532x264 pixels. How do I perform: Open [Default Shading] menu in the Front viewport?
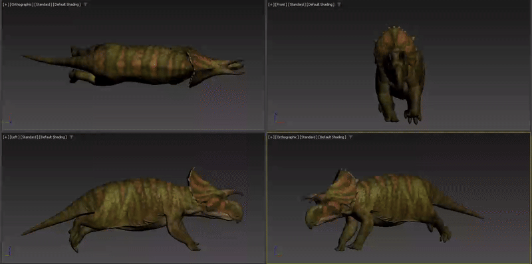click(321, 5)
